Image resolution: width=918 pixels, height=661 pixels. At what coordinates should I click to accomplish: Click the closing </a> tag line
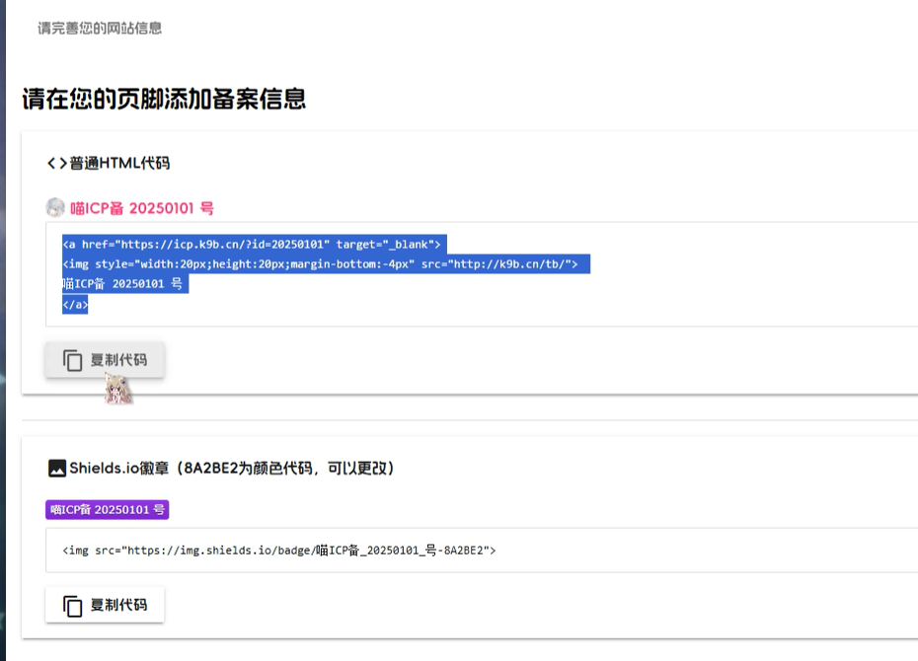click(x=75, y=304)
